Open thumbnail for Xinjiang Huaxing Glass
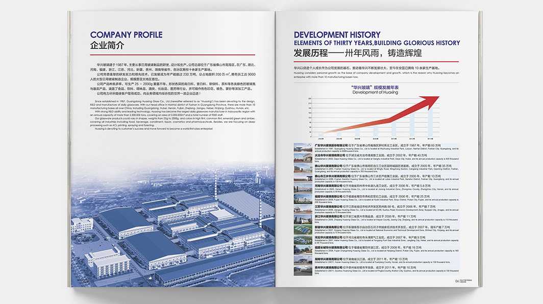Image resolution: width=543 pixels, height=304 pixels. point(303,229)
